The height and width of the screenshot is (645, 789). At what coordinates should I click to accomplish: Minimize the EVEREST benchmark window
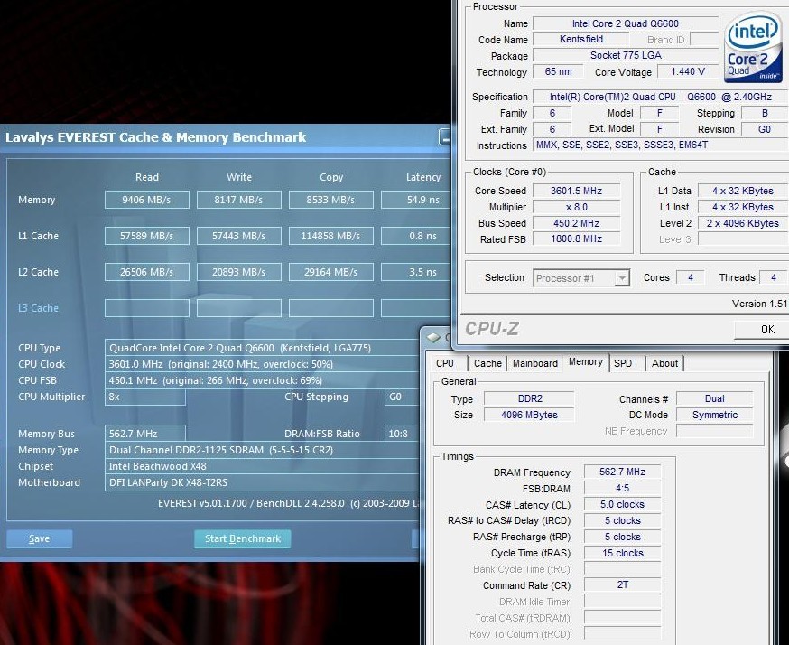click(x=445, y=137)
